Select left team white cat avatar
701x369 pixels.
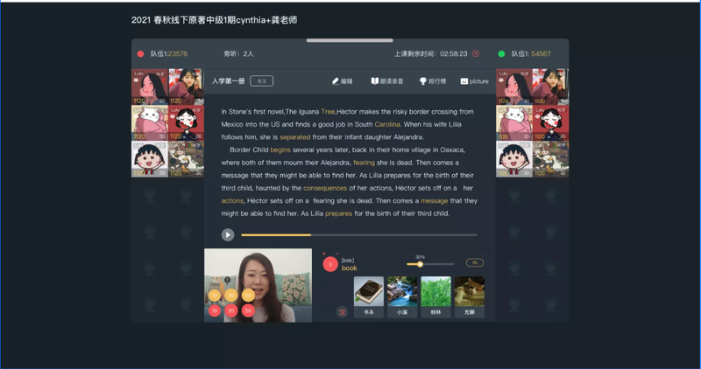point(150,122)
